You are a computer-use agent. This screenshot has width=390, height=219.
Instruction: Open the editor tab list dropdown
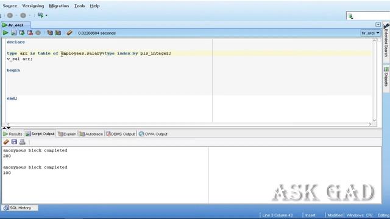point(378,24)
